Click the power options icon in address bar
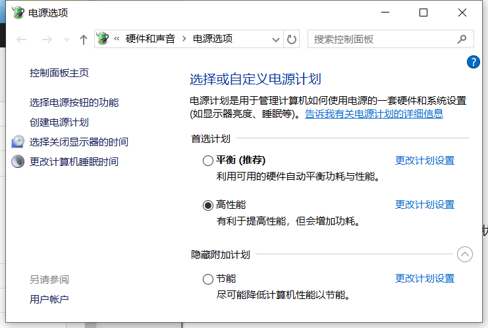Image resolution: width=488 pixels, height=328 pixels. (103, 40)
